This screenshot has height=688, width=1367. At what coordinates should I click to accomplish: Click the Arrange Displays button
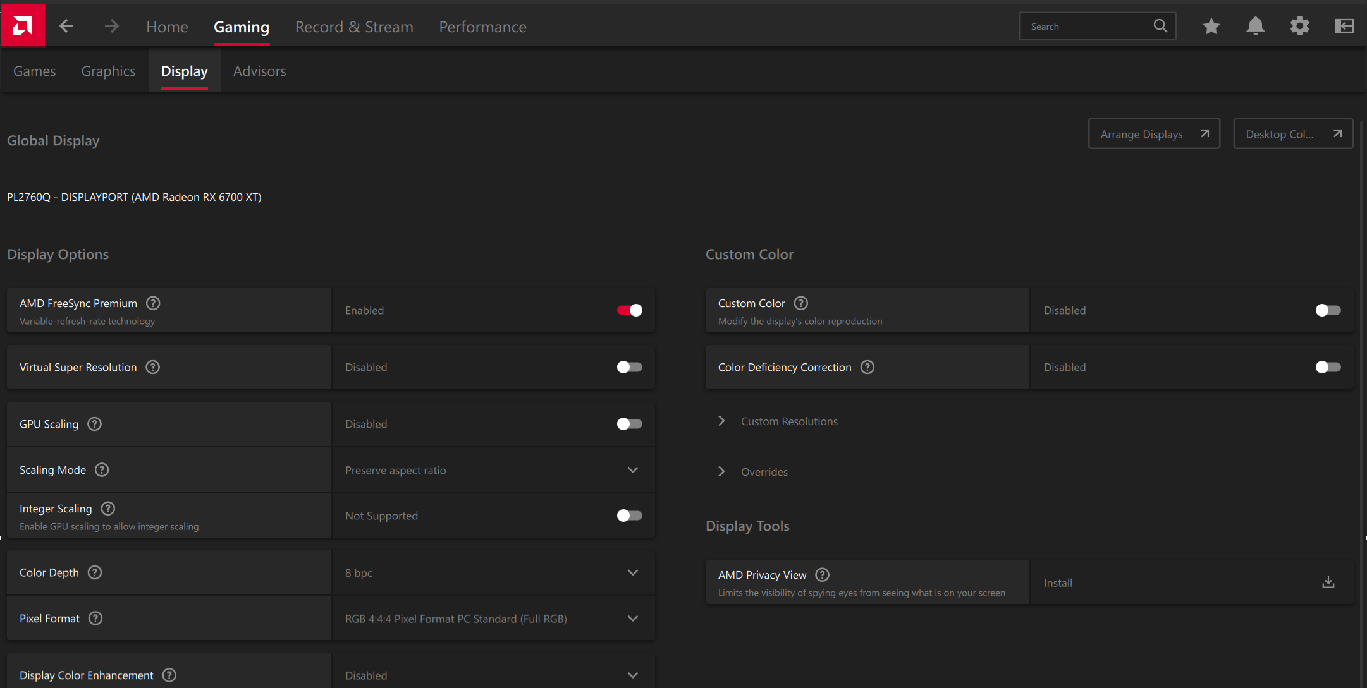(x=1154, y=134)
